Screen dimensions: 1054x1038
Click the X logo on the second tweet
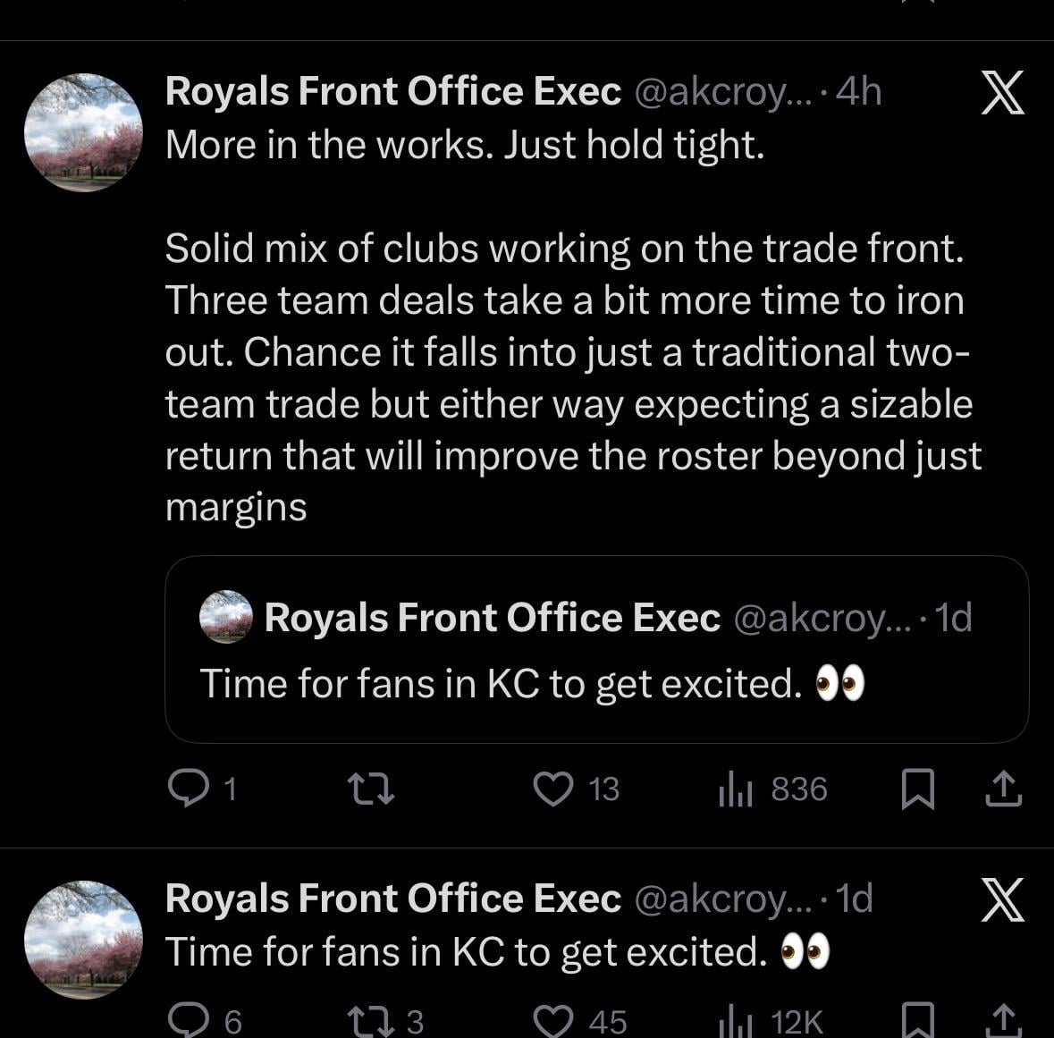[x=1002, y=899]
